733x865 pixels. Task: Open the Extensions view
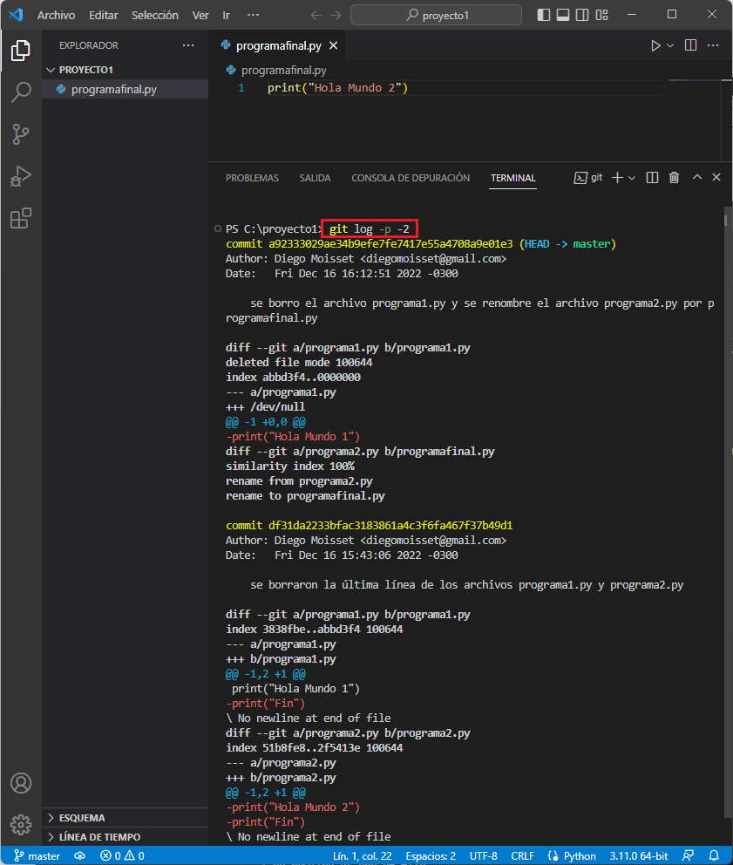(20, 219)
